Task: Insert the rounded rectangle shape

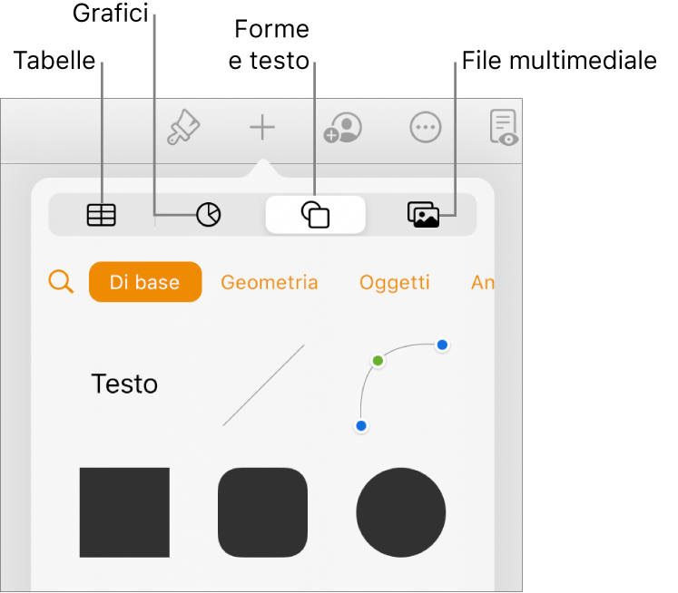Action: [x=263, y=512]
